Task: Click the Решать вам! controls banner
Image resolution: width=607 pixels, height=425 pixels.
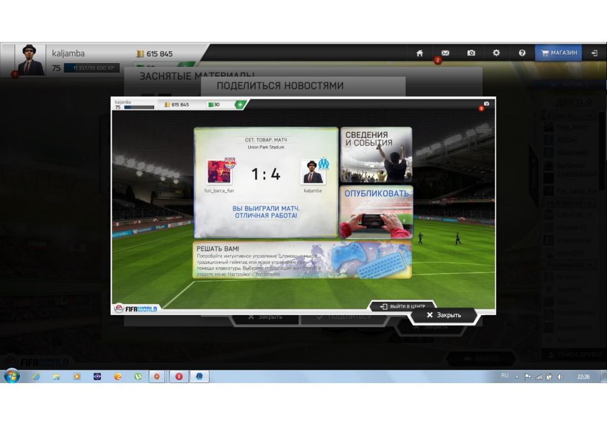Action: click(x=302, y=260)
